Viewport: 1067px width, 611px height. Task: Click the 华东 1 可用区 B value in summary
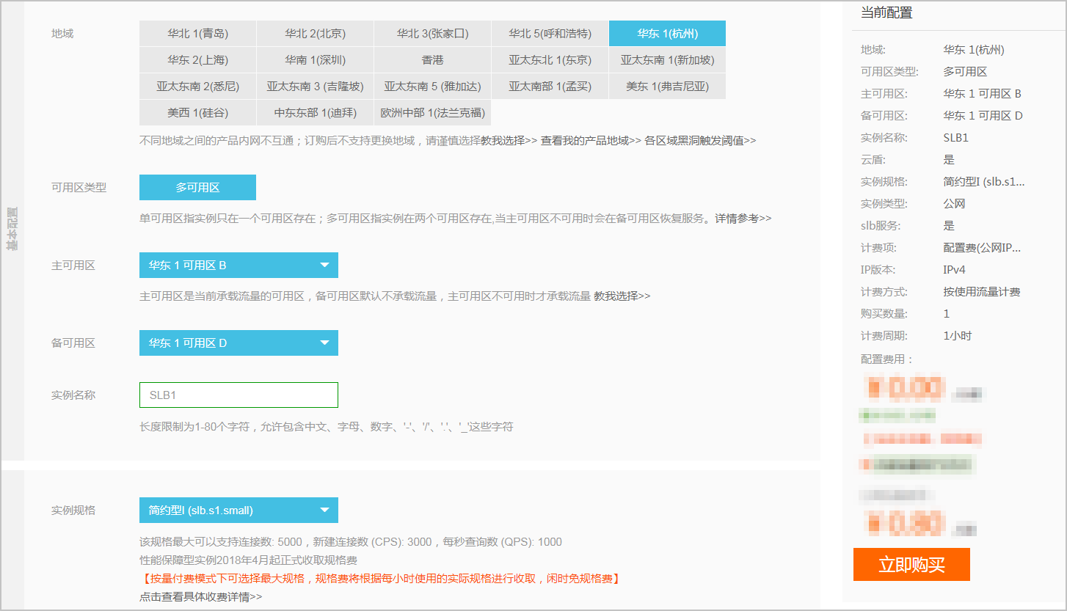(983, 94)
